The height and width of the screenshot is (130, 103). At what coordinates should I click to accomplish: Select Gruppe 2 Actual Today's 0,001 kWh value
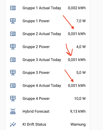point(77,34)
